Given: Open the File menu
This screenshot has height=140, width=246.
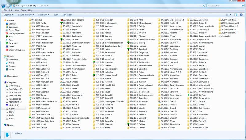Looking at the screenshot, I should click(5, 10).
